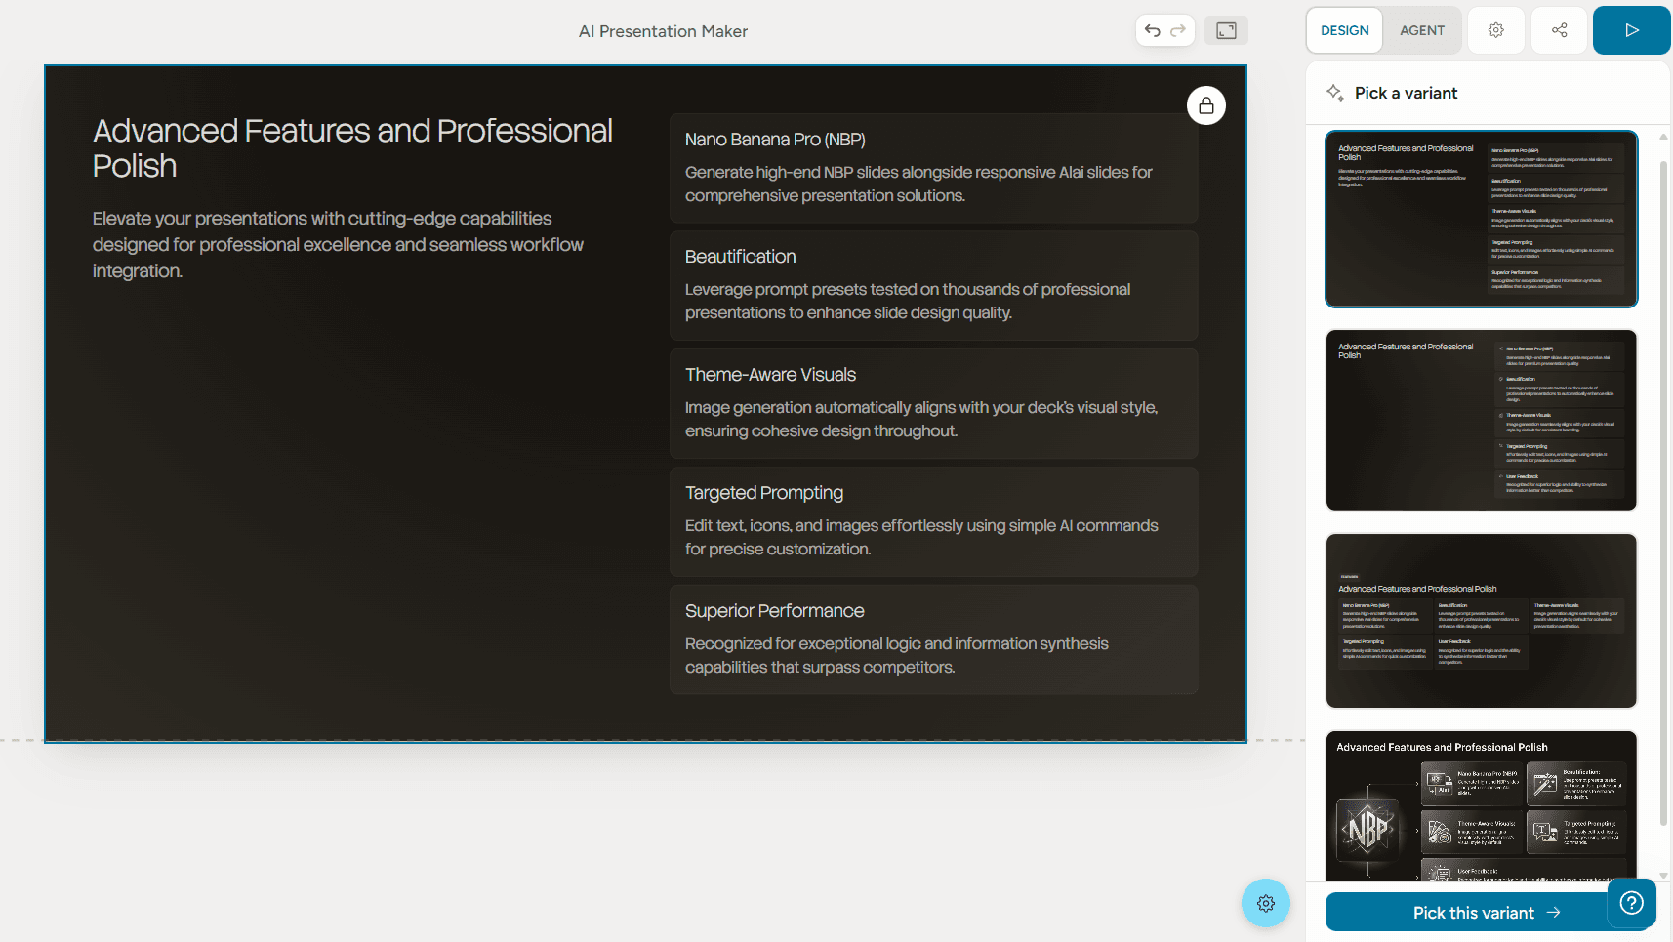Click Pick this variant button
The width and height of the screenshot is (1673, 942).
pyautogui.click(x=1486, y=913)
